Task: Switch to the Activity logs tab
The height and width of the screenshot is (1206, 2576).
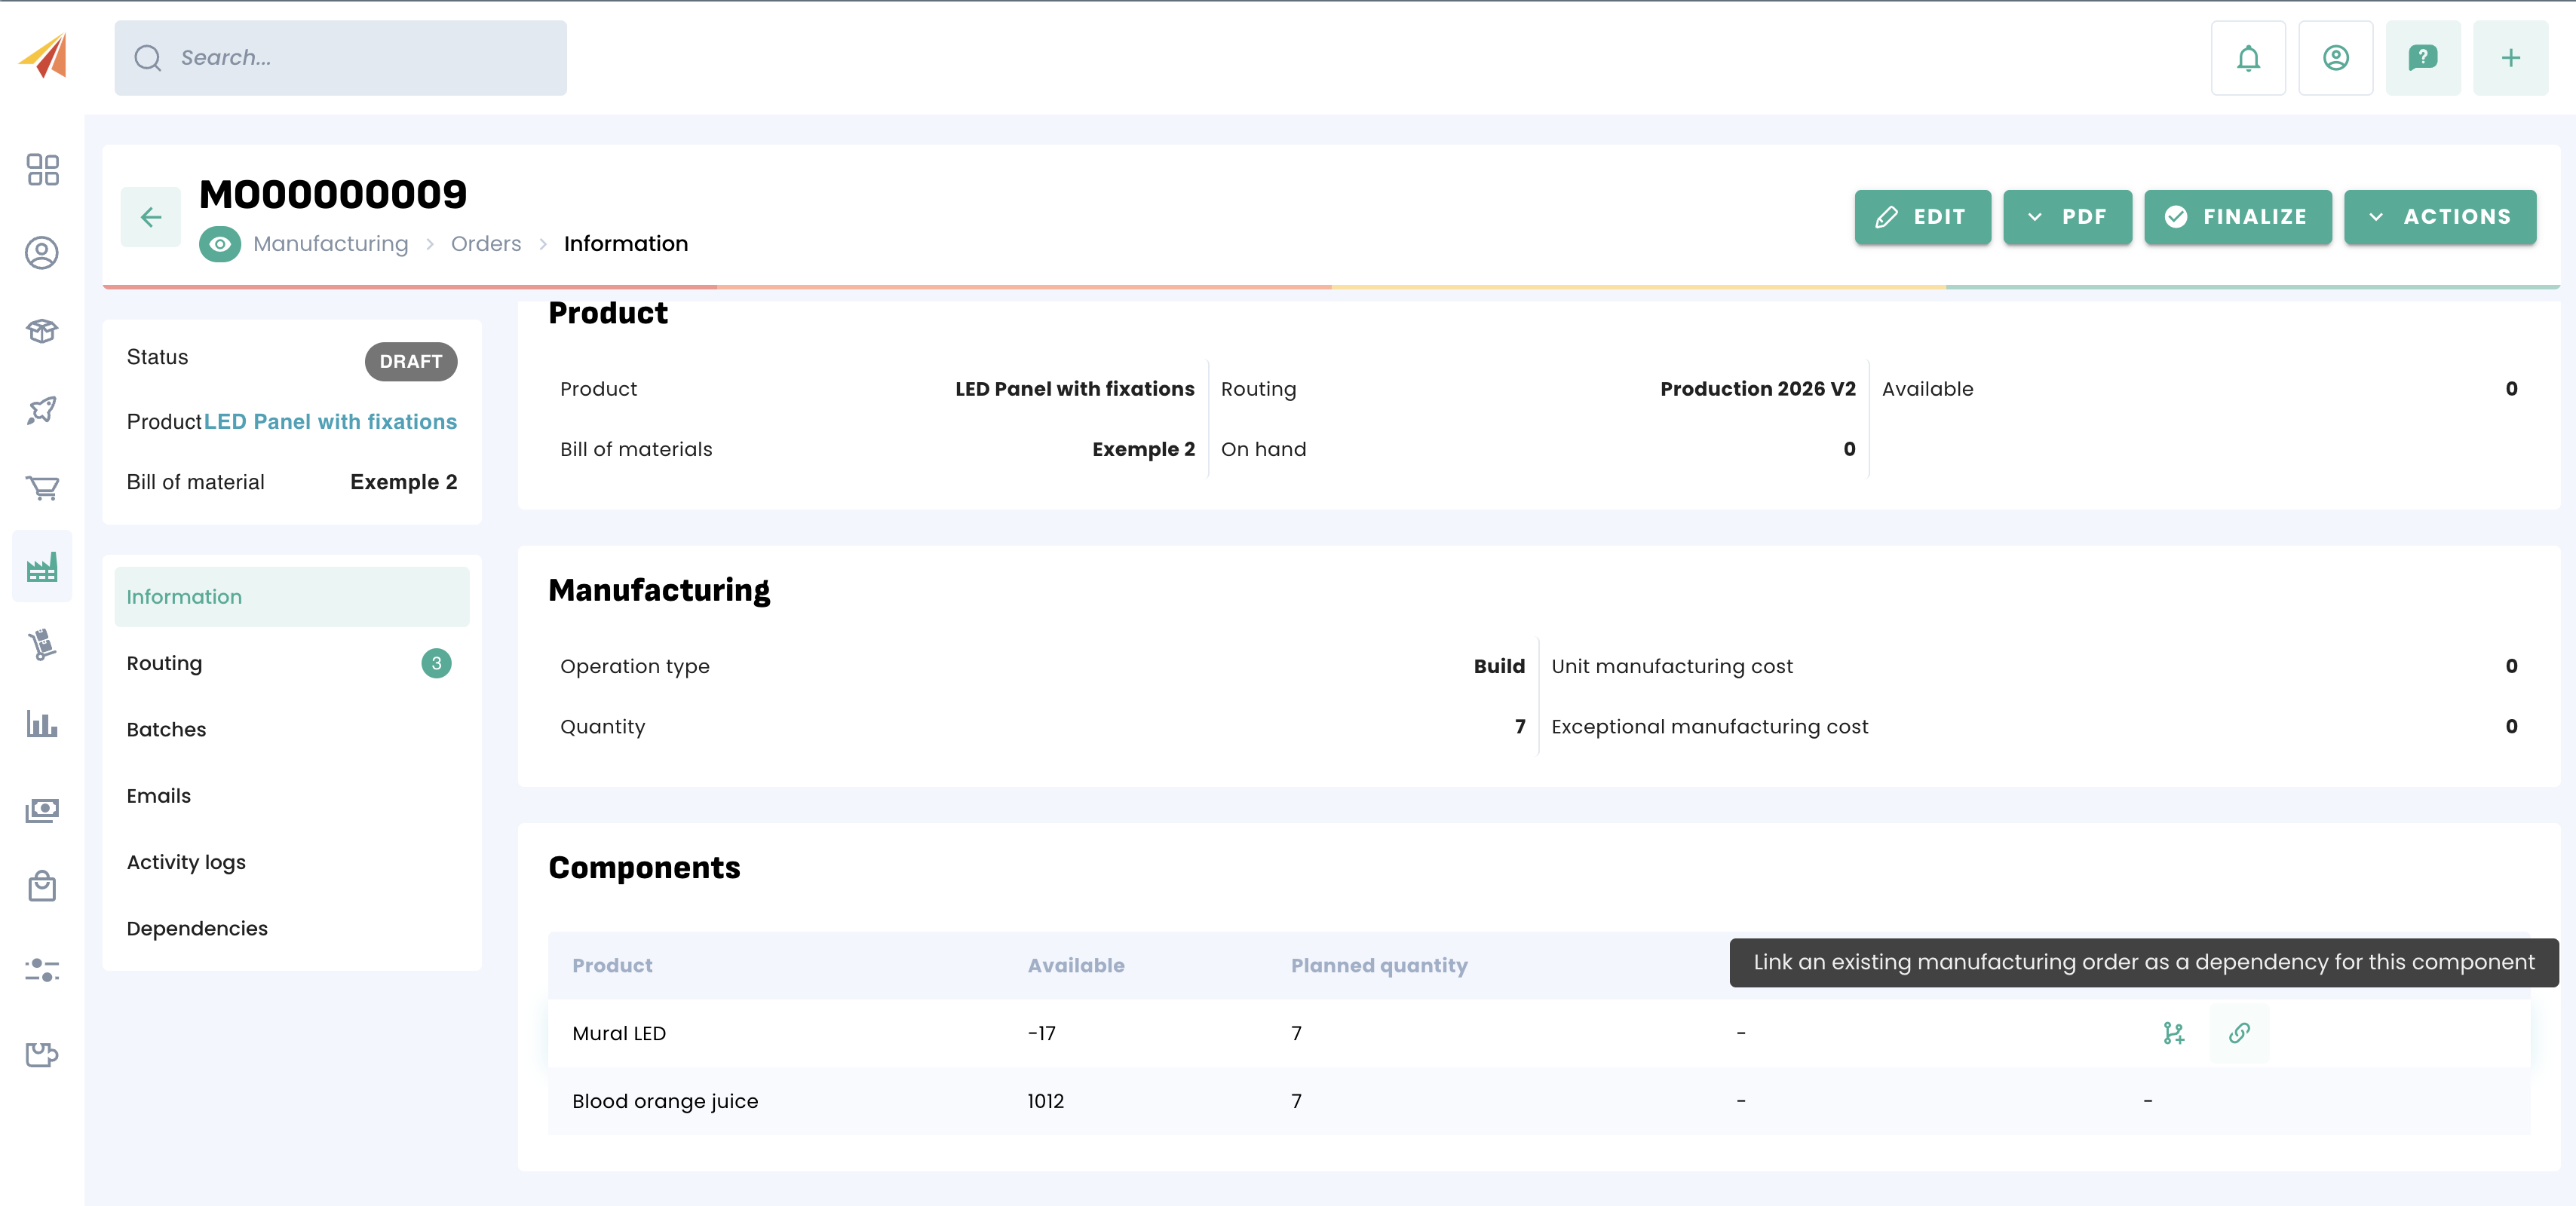Action: click(186, 862)
